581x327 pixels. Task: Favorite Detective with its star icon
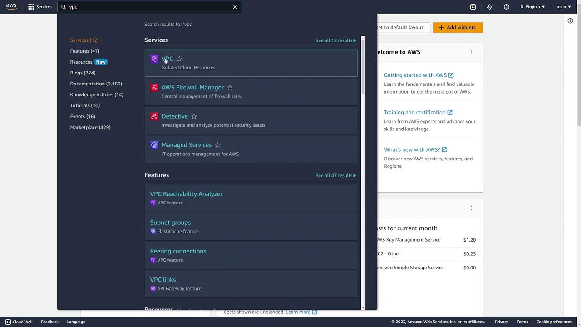(x=194, y=116)
